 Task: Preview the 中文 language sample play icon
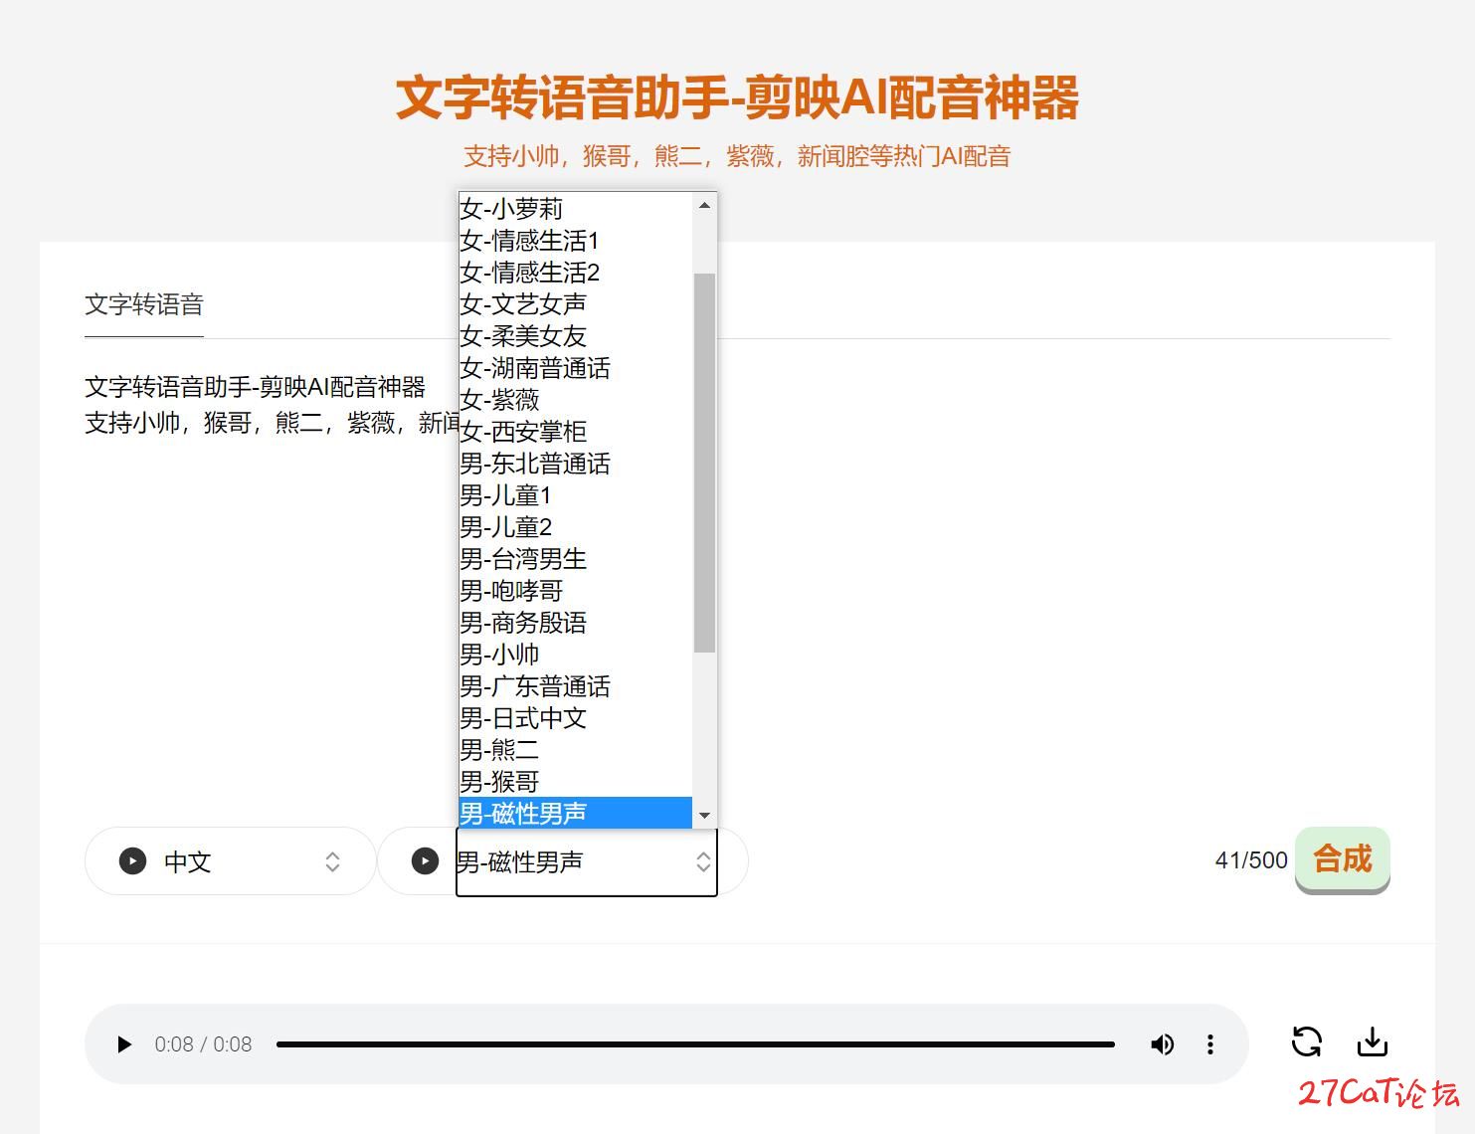pyautogui.click(x=132, y=861)
